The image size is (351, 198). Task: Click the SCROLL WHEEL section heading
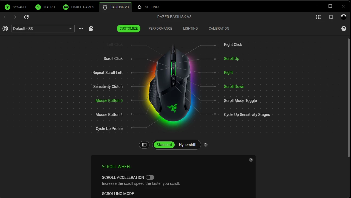(x=117, y=167)
